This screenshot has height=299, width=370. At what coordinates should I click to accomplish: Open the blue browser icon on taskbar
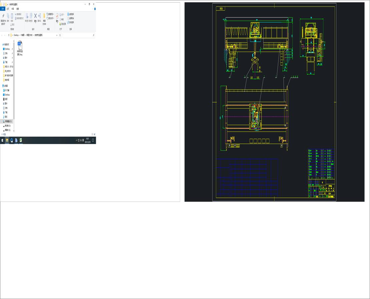coord(12,140)
